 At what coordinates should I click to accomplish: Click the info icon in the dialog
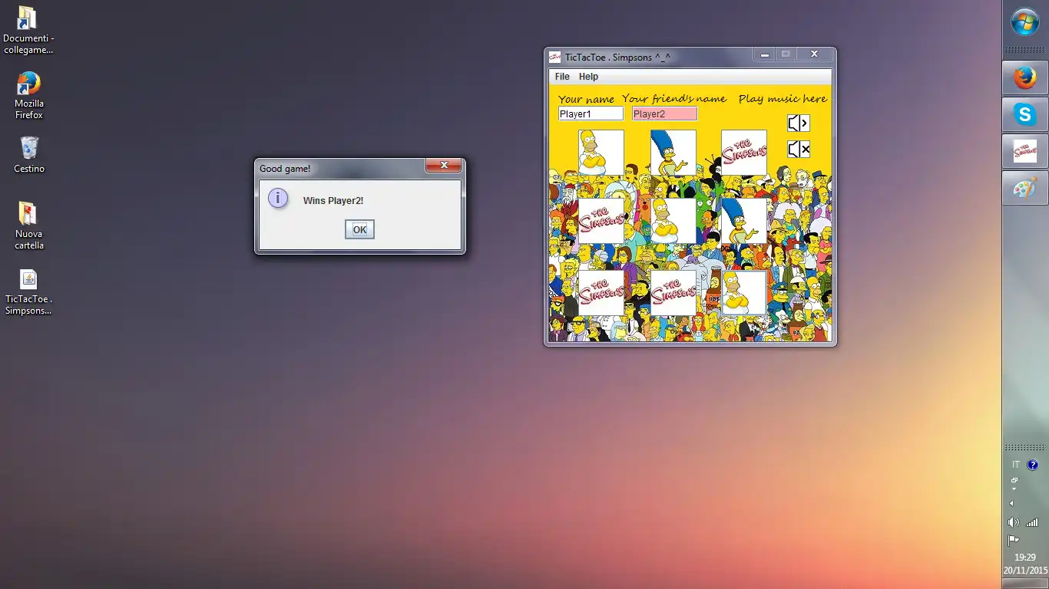(x=277, y=198)
